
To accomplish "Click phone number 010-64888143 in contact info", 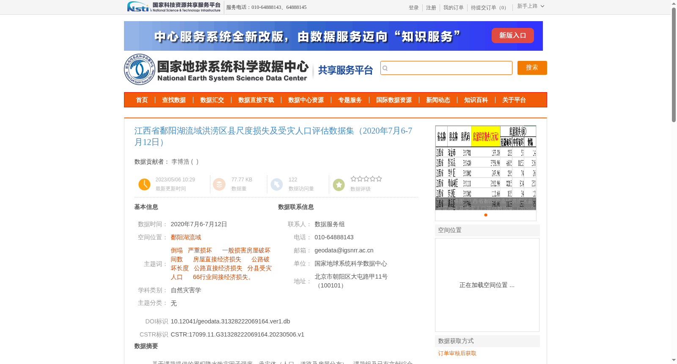I will pos(334,237).
